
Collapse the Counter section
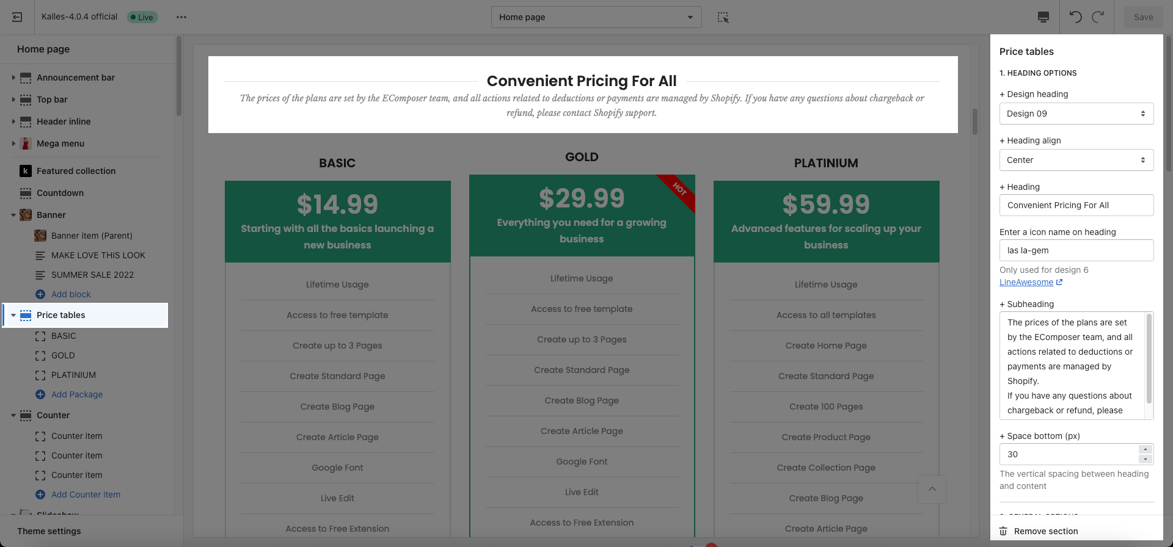[x=13, y=415]
